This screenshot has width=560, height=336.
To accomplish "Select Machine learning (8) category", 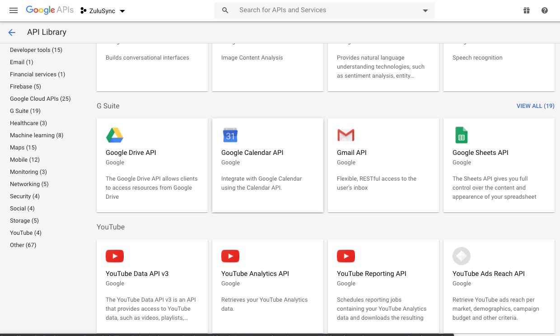I will click(x=37, y=135).
